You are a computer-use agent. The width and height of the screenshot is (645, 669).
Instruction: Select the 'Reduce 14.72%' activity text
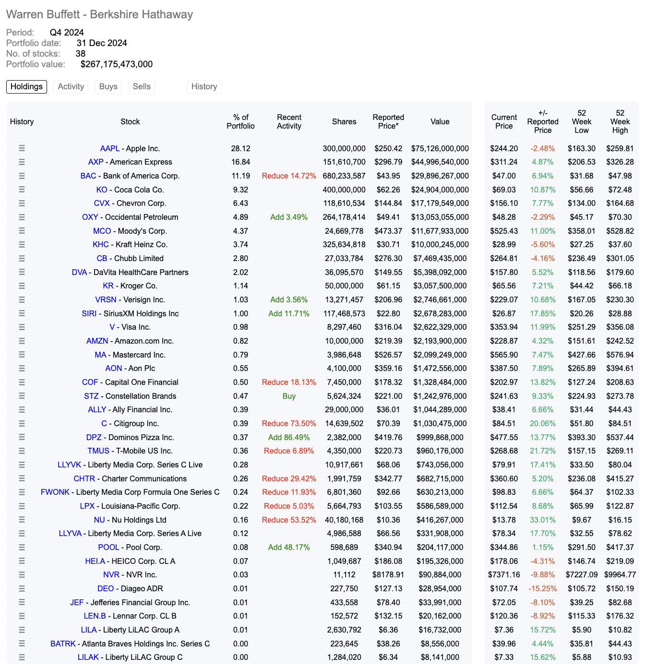coord(289,176)
